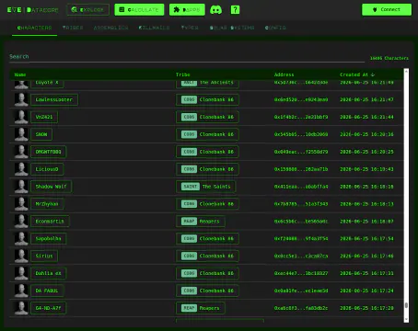Click the Address column header
This screenshot has width=418, height=331.
(x=284, y=74)
